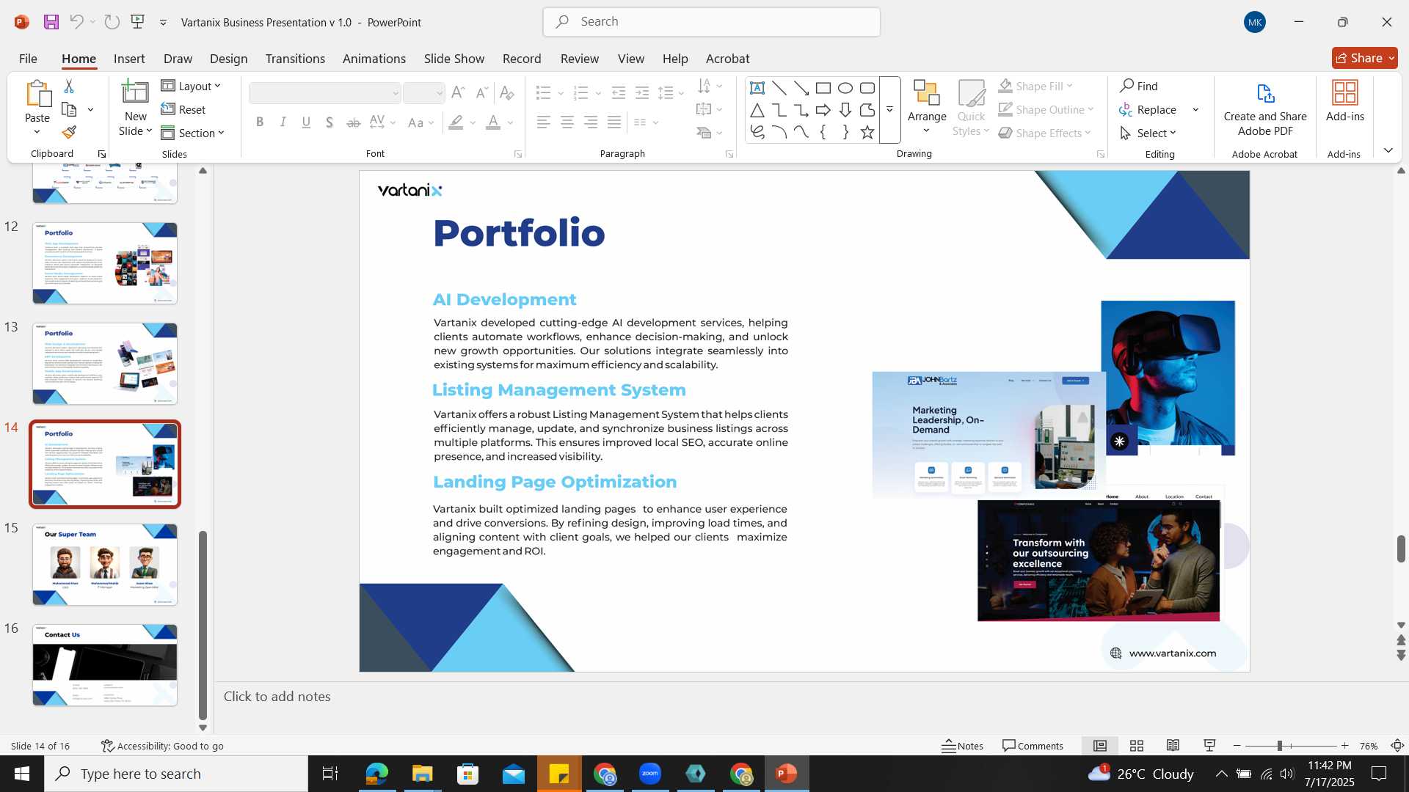The image size is (1409, 792).
Task: Select the 5-point Star shape
Action: click(867, 132)
